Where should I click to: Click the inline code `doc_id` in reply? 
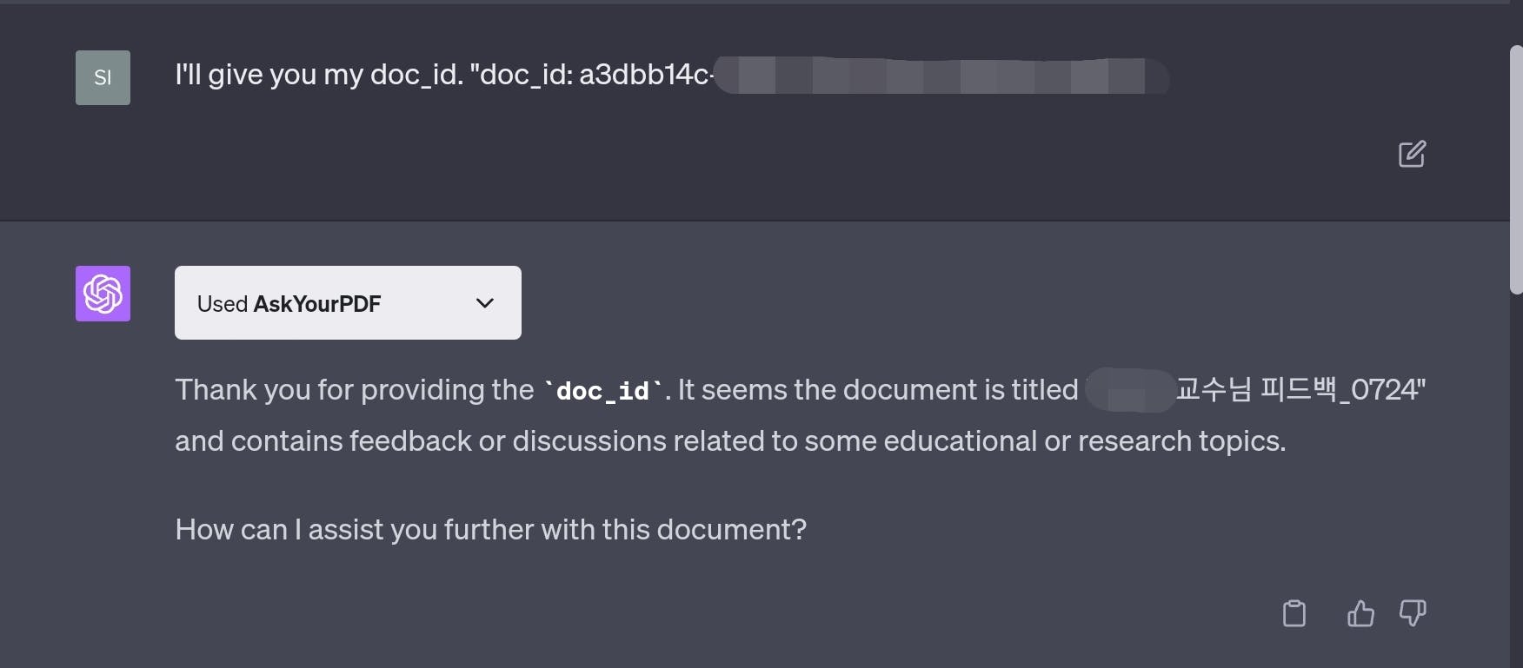[x=602, y=391]
